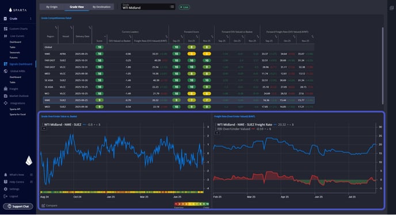Select the MED SUEZ row
The height and width of the screenshot is (215, 396).
pos(179,107)
